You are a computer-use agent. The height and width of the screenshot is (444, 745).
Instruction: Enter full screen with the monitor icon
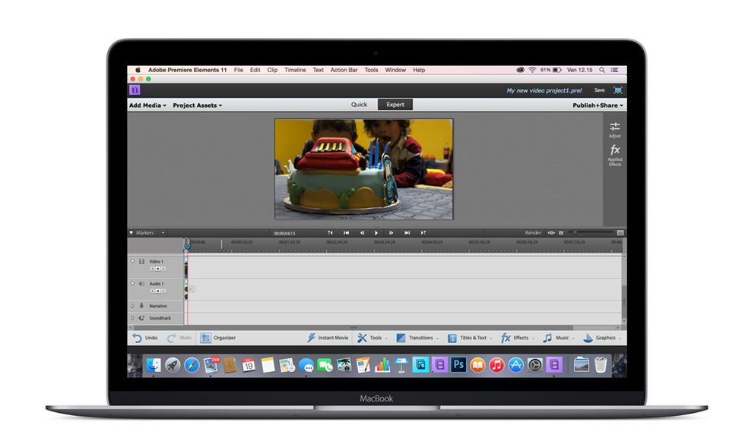tap(617, 90)
